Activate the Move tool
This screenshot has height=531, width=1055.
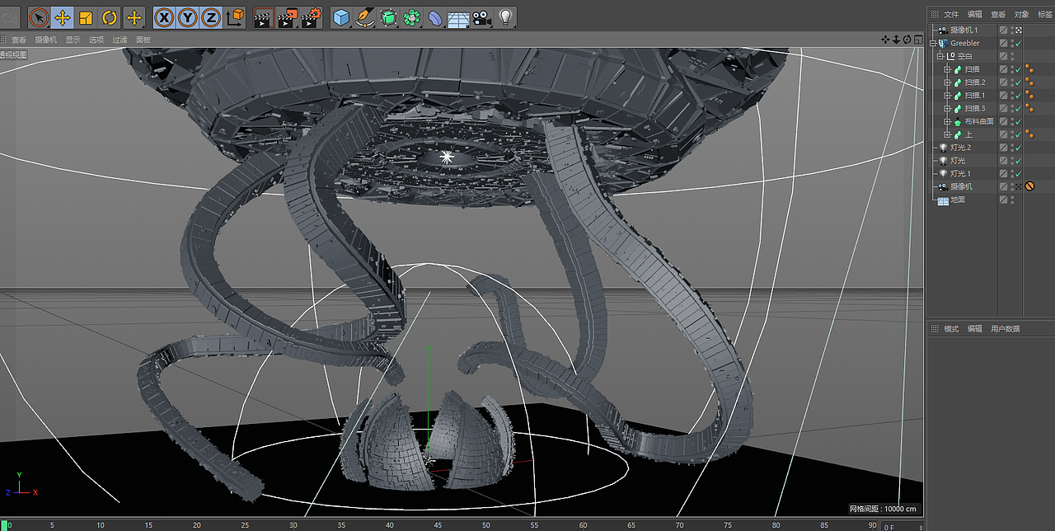(x=62, y=17)
